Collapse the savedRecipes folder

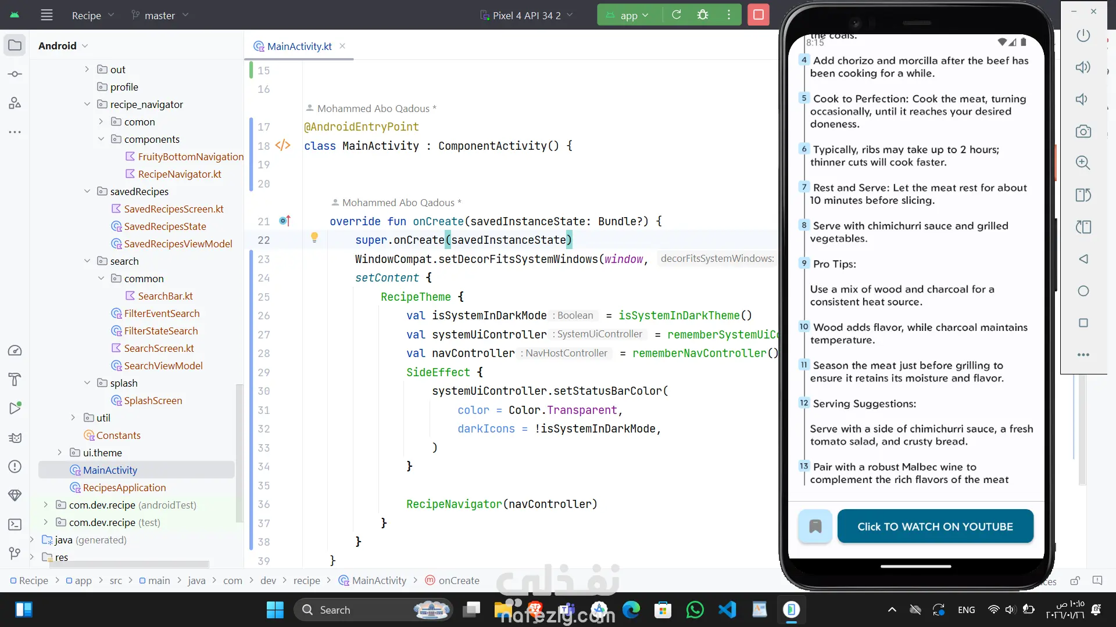point(87,192)
